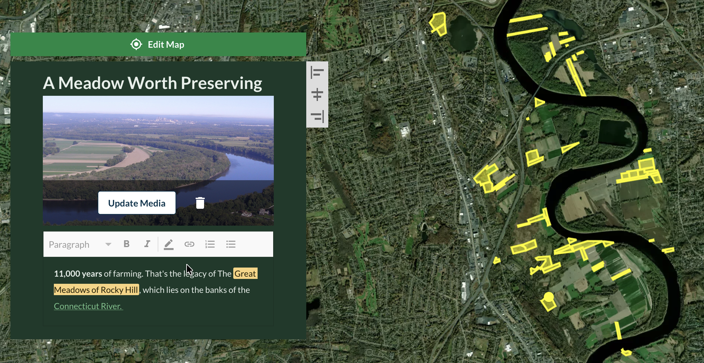Open the Connecticut River link
This screenshot has height=363, width=704.
pos(88,306)
